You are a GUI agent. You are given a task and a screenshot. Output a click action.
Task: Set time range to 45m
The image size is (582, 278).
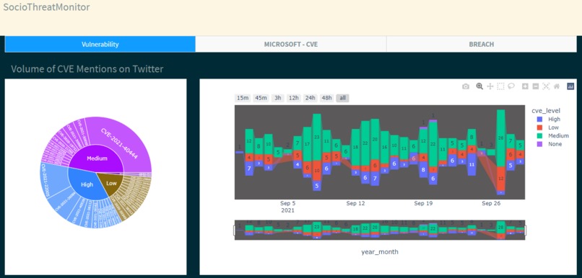(261, 98)
